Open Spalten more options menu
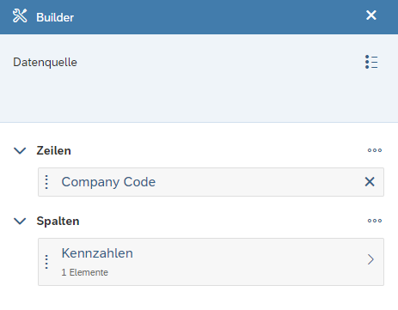The height and width of the screenshot is (310, 398). click(x=375, y=221)
